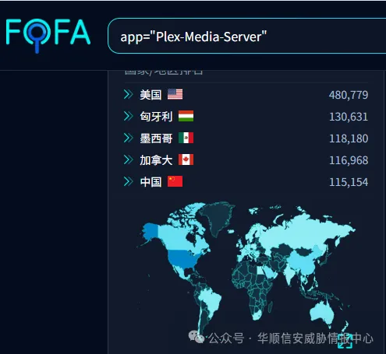Expand the 中国 row chevron
Screen dimensions: 386x354
[x=129, y=181]
